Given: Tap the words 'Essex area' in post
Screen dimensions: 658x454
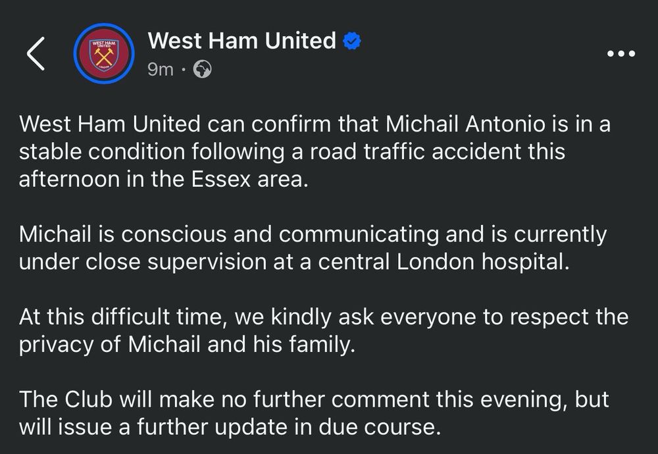Looking at the screenshot, I should [x=249, y=180].
